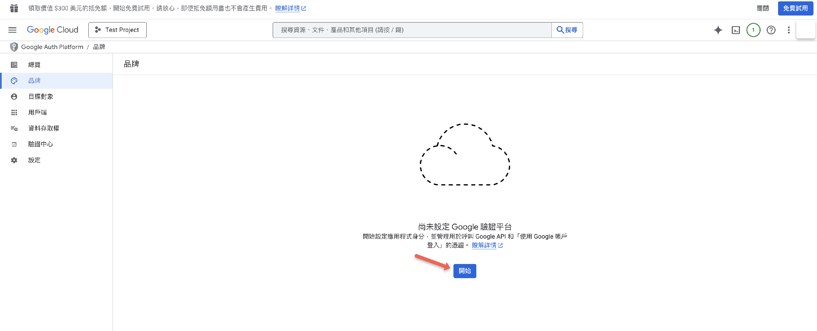Screen dimensions: 817x331
Task: Go to 驗證中心 in the sidebar
Action: click(41, 144)
